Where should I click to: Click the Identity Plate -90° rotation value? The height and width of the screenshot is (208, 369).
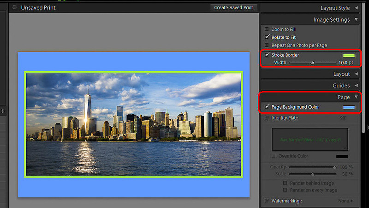pos(343,118)
